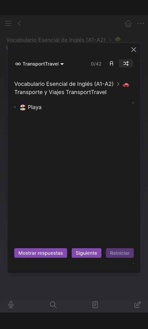This screenshot has width=148, height=329.
Task: Click the 0/42 card progress counter
Action: click(x=96, y=64)
